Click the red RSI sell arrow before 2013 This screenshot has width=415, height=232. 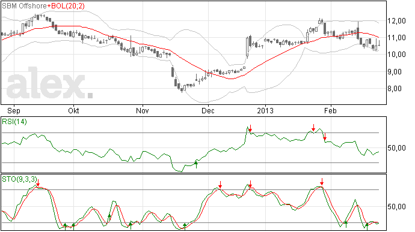(x=250, y=128)
